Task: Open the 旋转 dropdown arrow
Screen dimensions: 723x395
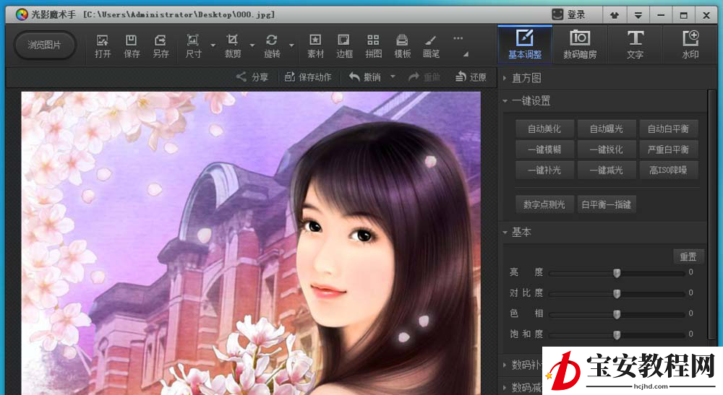Action: pos(292,45)
